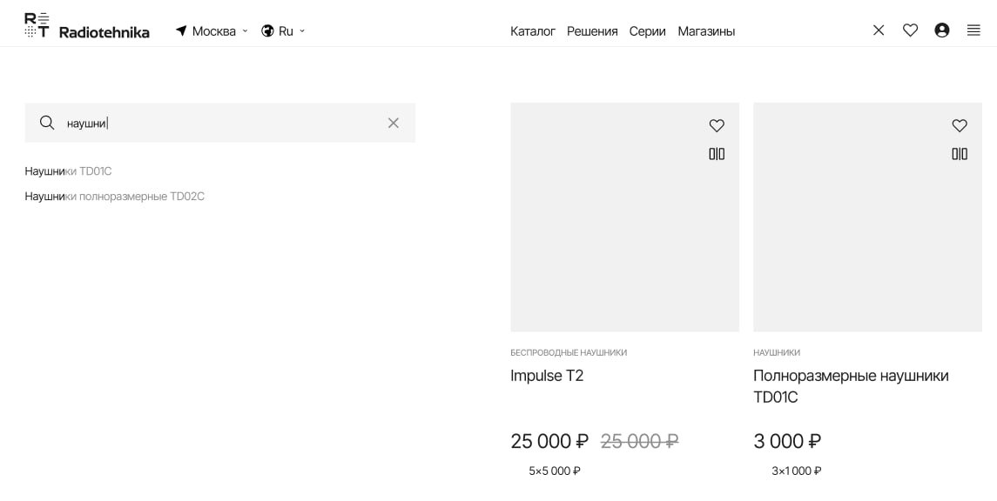The height and width of the screenshot is (501, 997).
Task: Open the user account profile icon
Action: coord(941,30)
